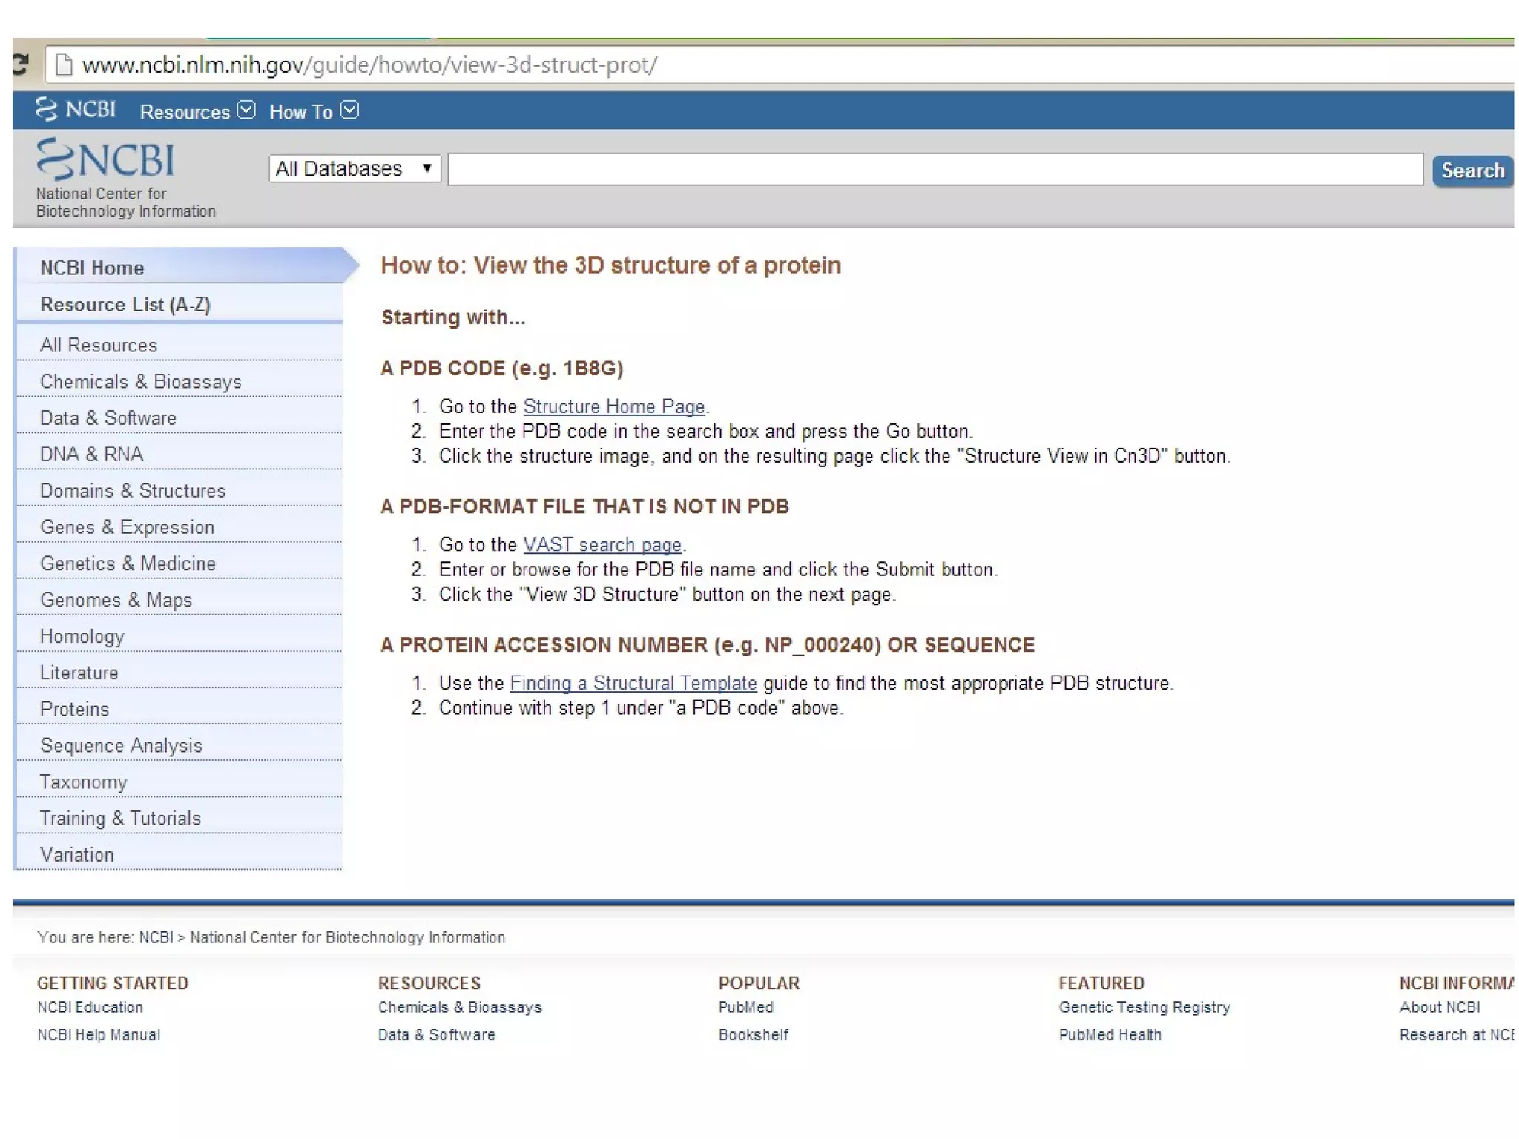Viewport: 1519px width, 1139px height.
Task: Click the browser reload icon
Action: [21, 65]
